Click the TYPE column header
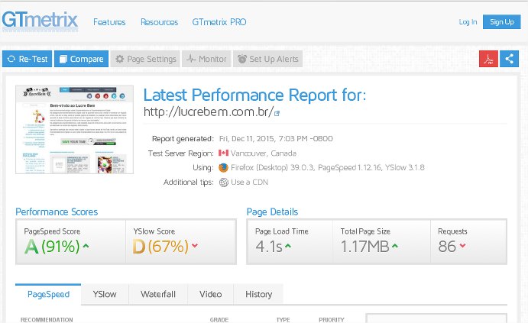The height and width of the screenshot is (323, 528). pyautogui.click(x=283, y=320)
